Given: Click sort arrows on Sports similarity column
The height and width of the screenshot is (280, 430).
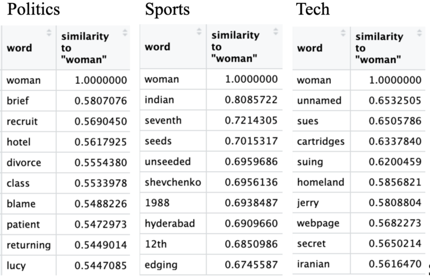Looking at the screenshot, I should pyautogui.click(x=275, y=31).
